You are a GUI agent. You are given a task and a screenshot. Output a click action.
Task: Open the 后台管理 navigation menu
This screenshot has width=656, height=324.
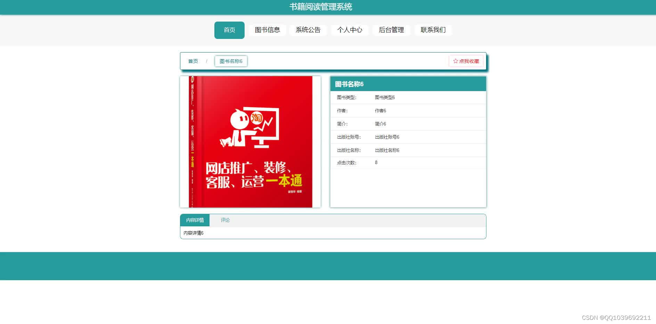coord(391,30)
